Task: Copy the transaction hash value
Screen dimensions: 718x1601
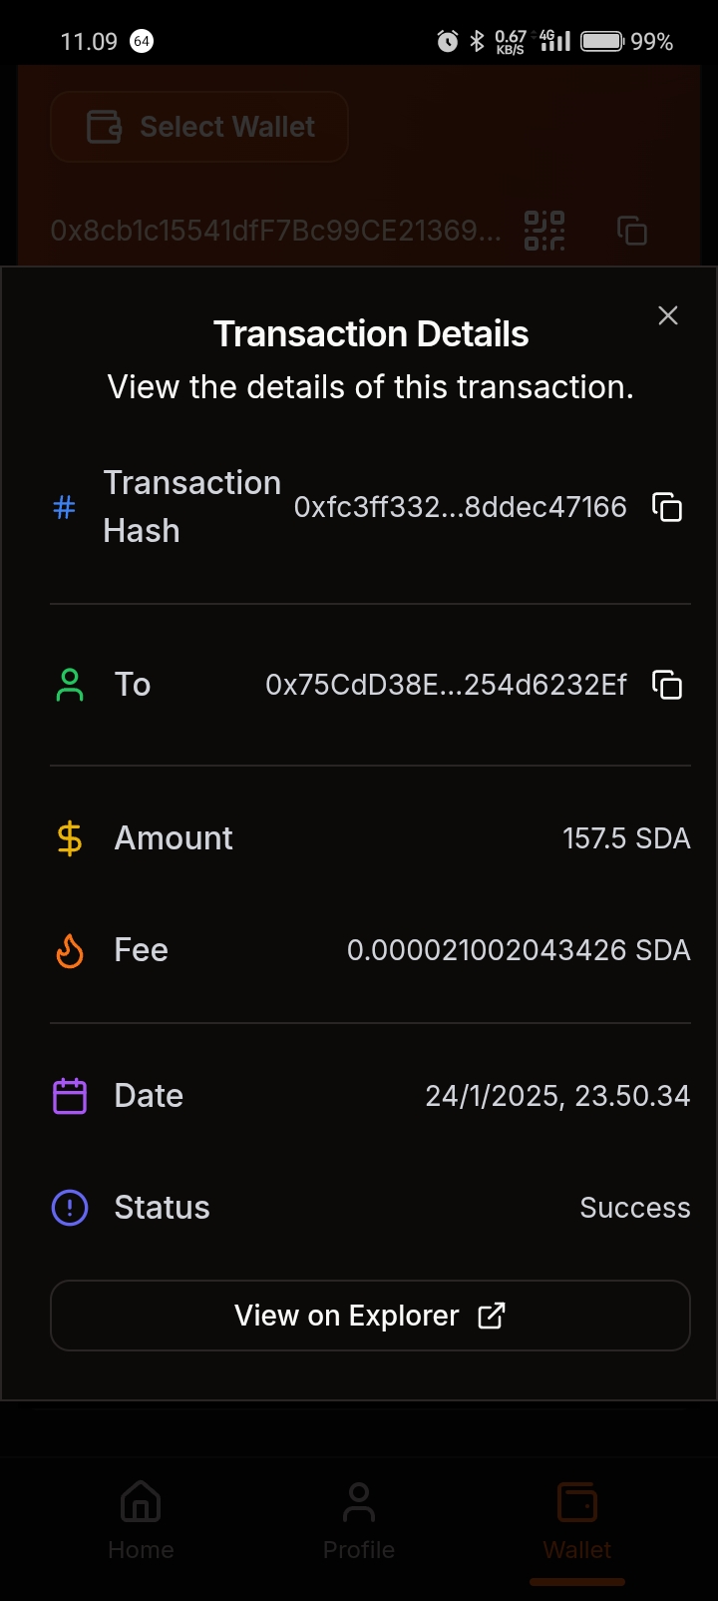Action: click(666, 507)
